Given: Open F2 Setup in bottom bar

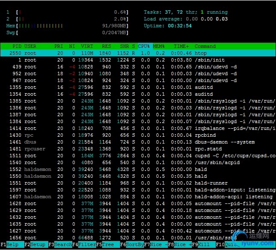Looking at the screenshot, I should tap(36, 244).
